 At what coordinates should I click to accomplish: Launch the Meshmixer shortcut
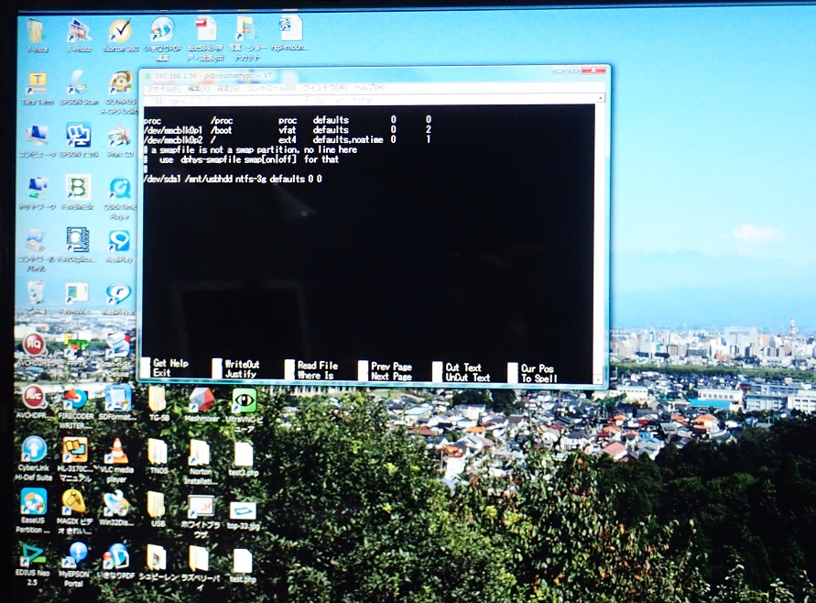click(x=201, y=404)
